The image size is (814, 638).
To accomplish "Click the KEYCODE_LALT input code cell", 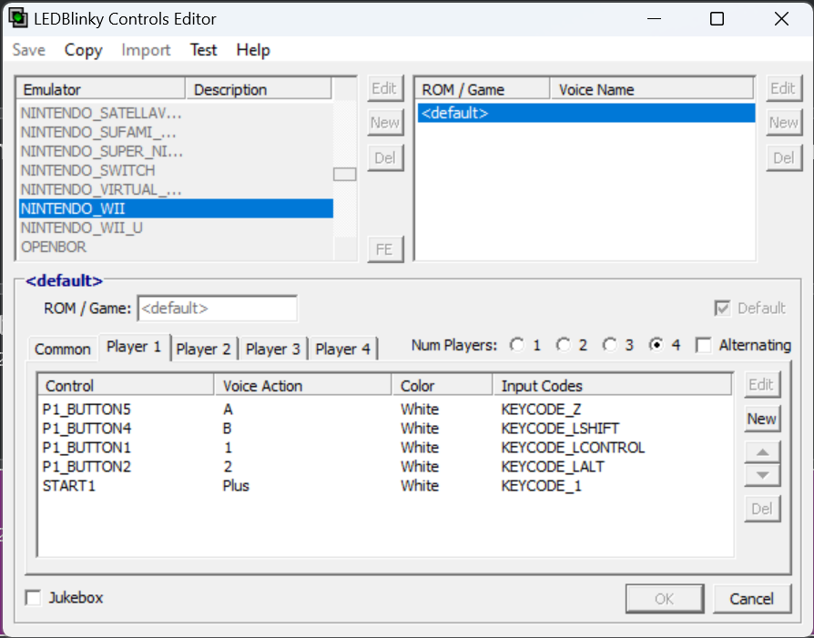I will pyautogui.click(x=553, y=467).
